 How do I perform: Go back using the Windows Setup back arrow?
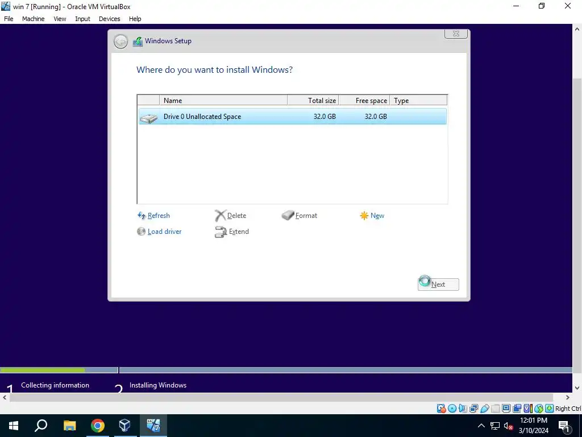[x=120, y=41]
